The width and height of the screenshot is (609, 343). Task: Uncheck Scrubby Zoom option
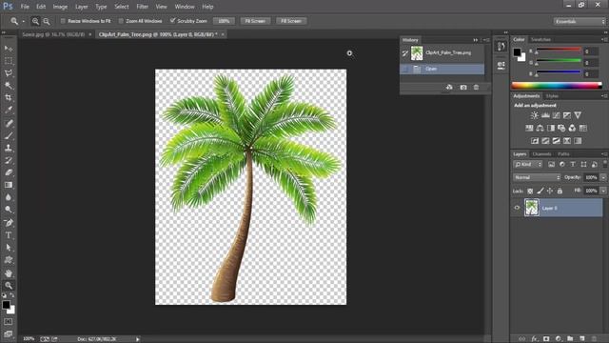(x=172, y=21)
